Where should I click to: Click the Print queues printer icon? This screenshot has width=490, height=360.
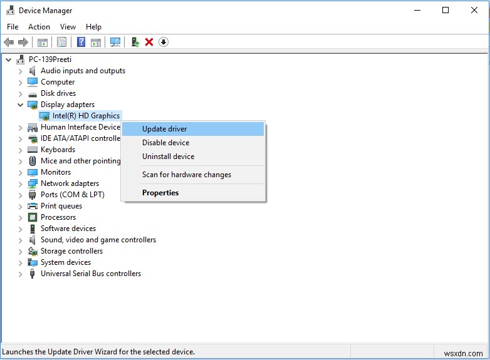(33, 206)
